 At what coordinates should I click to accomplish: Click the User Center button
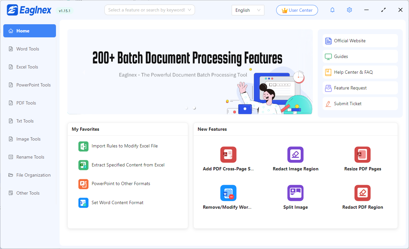(297, 10)
